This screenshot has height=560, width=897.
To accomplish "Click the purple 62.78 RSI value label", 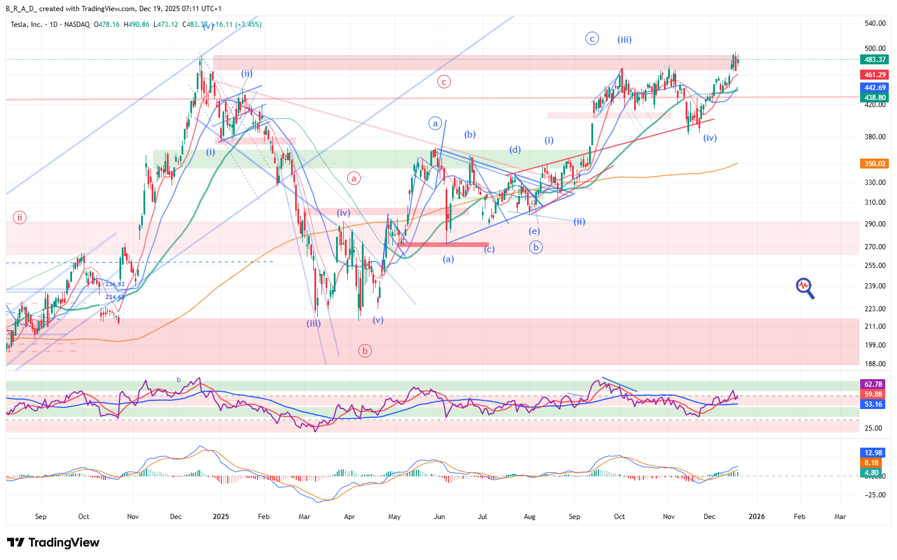I will [x=873, y=384].
